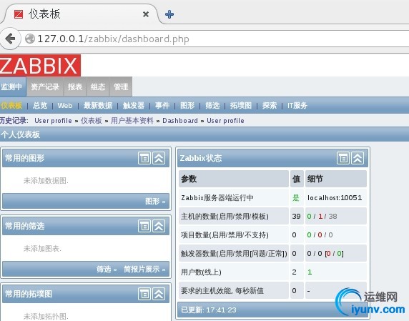This screenshot has width=409, height=321.
Task: Click the 细节 column header
Action: click(x=335, y=179)
